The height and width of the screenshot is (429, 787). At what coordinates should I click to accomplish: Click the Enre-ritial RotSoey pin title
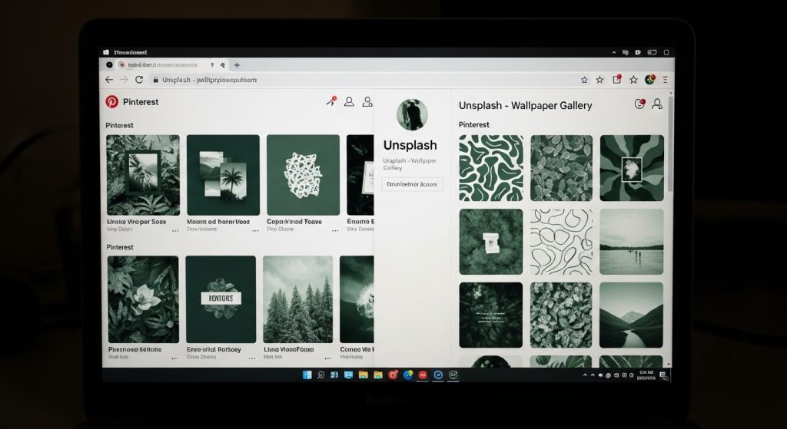(x=214, y=349)
